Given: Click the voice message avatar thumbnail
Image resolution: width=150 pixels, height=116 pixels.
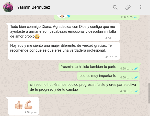Looking at the screenshot, I should (x=62, y=16).
